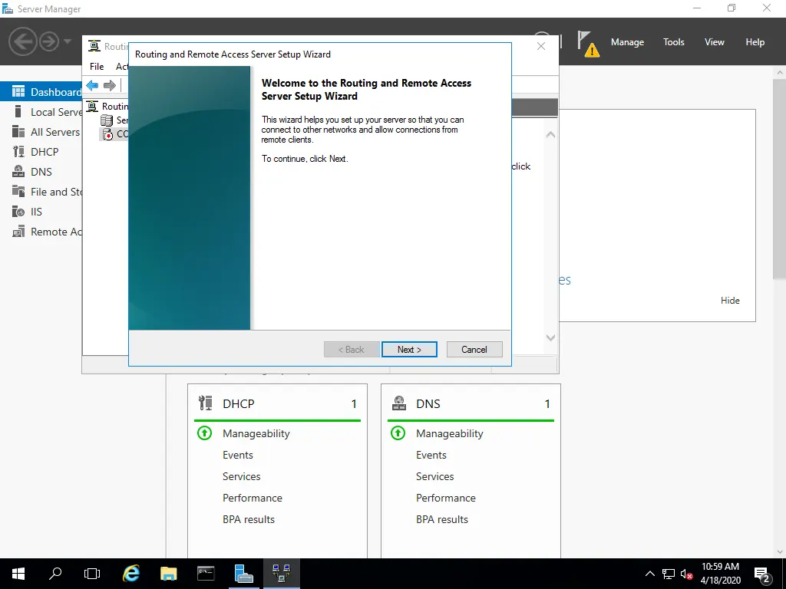The width and height of the screenshot is (786, 589).
Task: Open Command Prompt from the taskbar
Action: click(206, 574)
